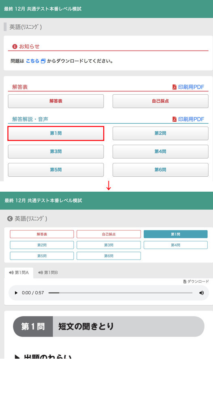
Task: Click the small outlined 第5問 button
Action: click(x=42, y=256)
